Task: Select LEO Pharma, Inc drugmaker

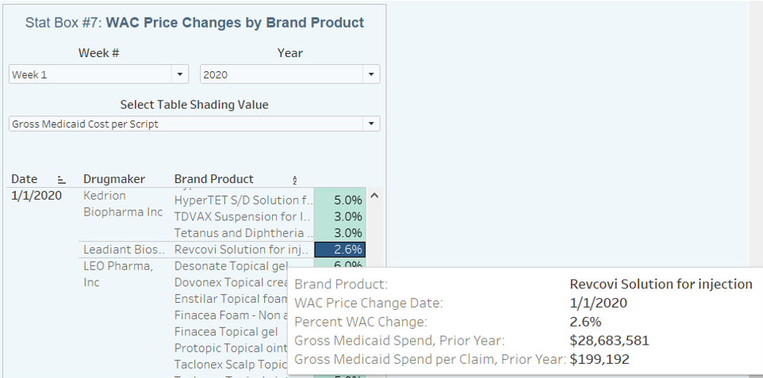Action: point(118,274)
